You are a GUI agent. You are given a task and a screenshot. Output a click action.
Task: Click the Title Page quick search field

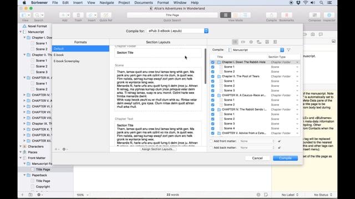coord(173,15)
